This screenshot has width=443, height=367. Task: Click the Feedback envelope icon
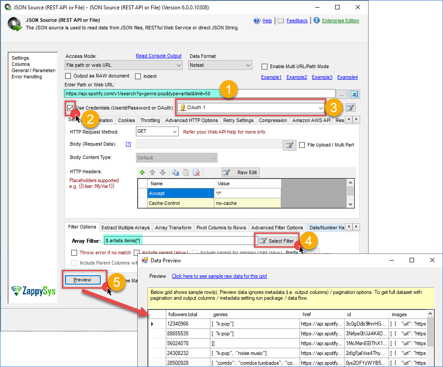click(280, 20)
